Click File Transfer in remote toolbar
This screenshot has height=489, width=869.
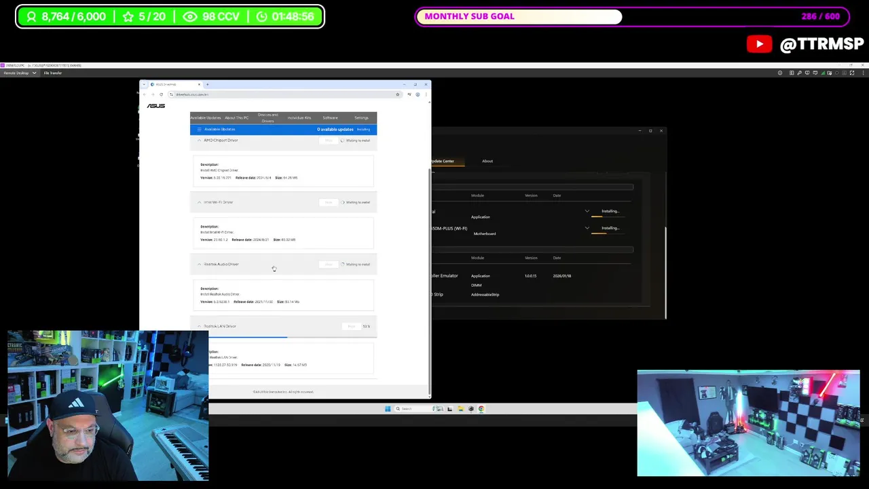53,73
